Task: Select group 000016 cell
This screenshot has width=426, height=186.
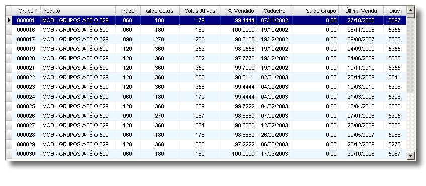Action: coord(26,30)
